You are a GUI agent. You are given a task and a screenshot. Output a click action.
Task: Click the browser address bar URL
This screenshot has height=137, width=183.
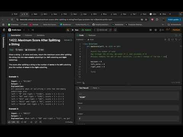(x=66, y=19)
